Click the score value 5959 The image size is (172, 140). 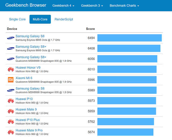point(91,111)
